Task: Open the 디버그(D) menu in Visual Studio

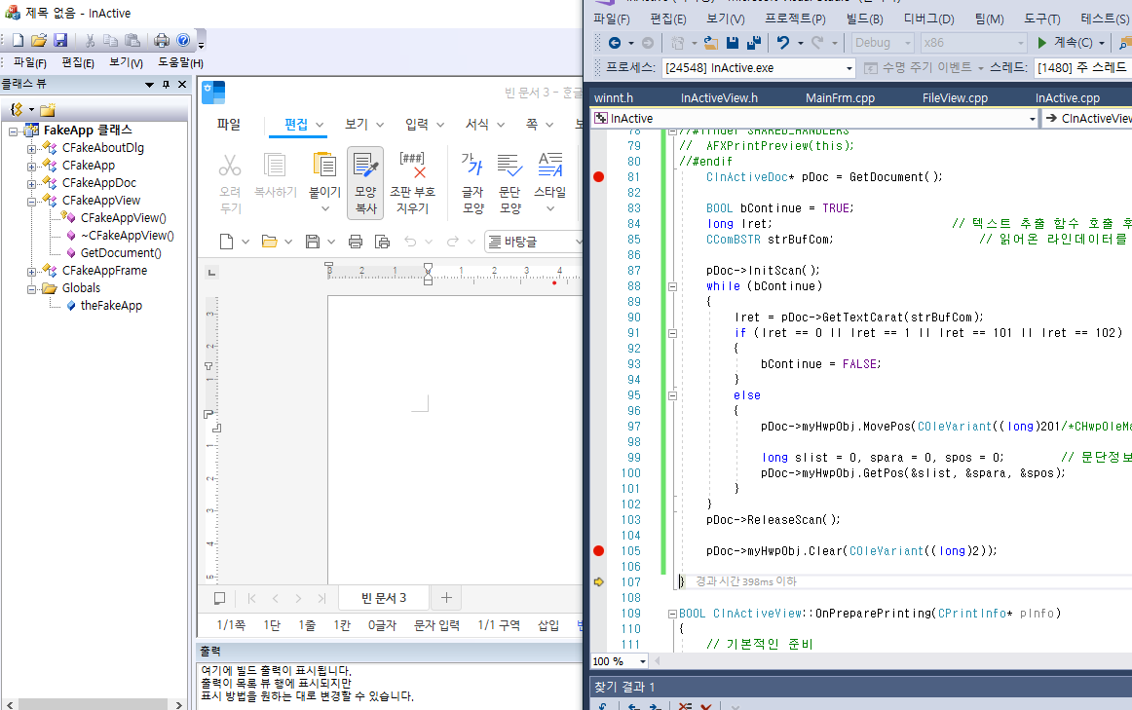Action: 928,19
